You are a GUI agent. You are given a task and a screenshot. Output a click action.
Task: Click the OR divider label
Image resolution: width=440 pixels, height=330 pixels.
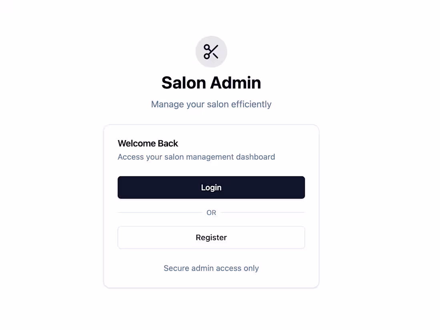tap(211, 212)
